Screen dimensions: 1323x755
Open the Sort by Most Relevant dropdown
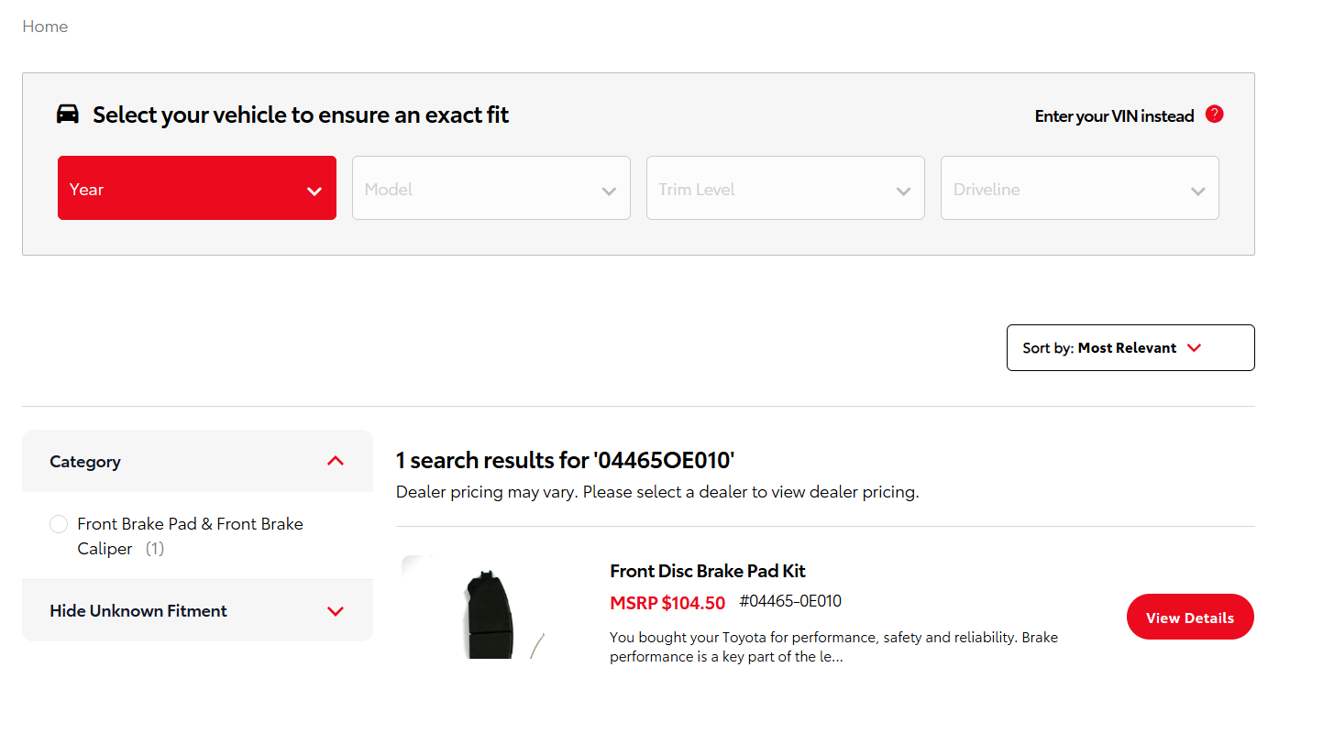pos(1130,348)
